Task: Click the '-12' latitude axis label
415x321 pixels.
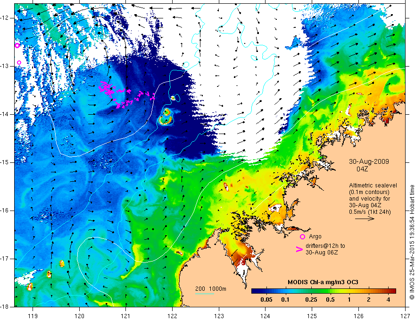Action: click(5, 18)
